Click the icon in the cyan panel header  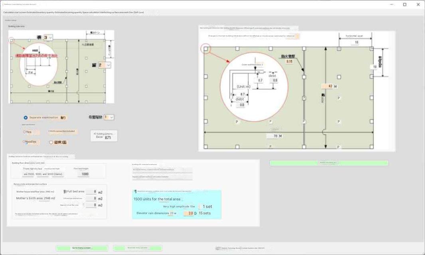pyautogui.click(x=135, y=191)
